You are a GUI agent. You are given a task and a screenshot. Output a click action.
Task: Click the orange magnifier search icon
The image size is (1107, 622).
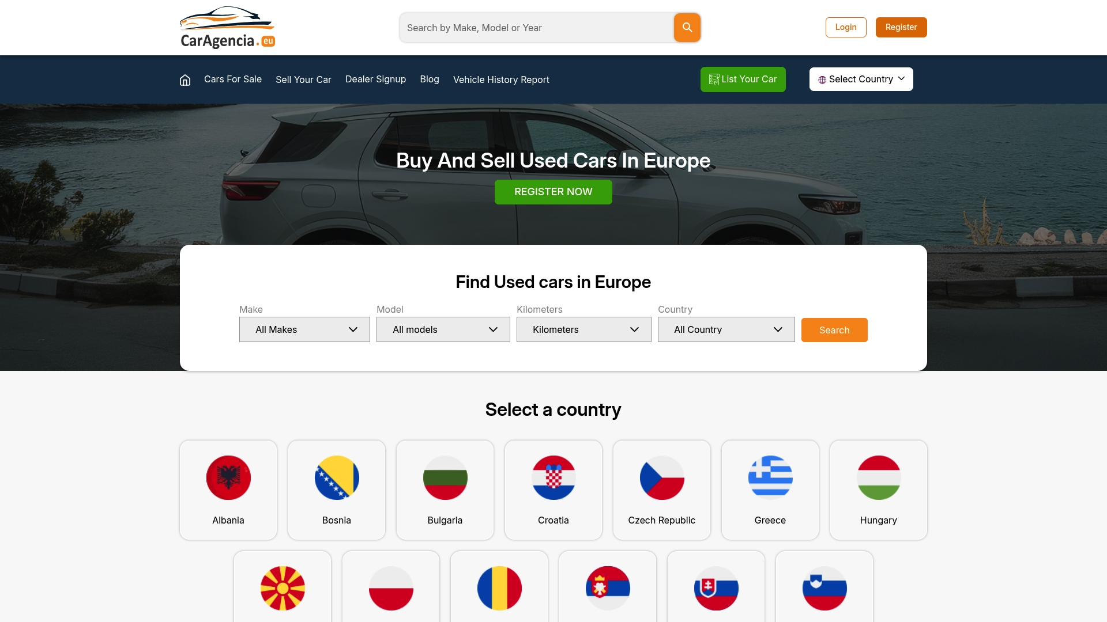687,28
